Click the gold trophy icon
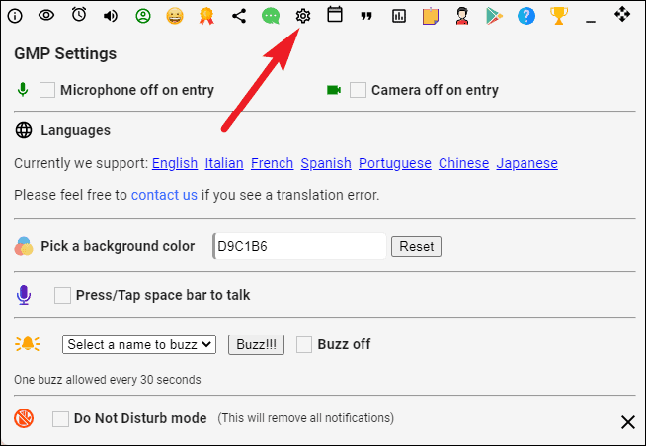This screenshot has width=646, height=446. tap(559, 16)
